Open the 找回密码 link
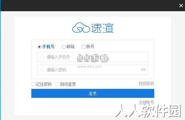The width and height of the screenshot is (185, 120). point(146,84)
